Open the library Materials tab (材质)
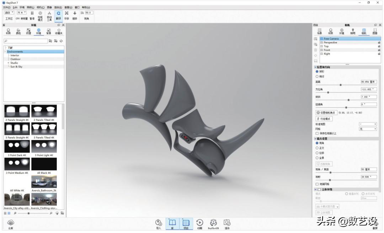 (8, 31)
